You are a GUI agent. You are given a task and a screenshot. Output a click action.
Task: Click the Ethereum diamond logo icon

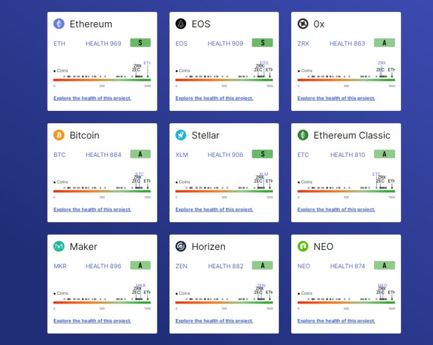(x=59, y=24)
